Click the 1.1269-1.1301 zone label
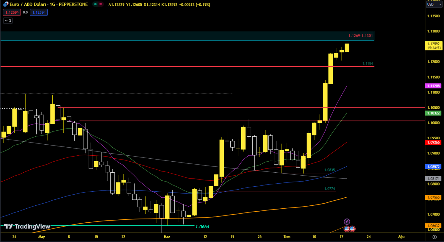 pyautogui.click(x=360, y=36)
